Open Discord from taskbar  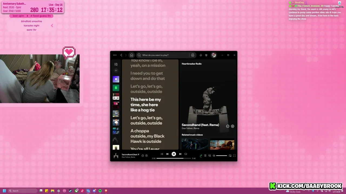tap(94, 191)
